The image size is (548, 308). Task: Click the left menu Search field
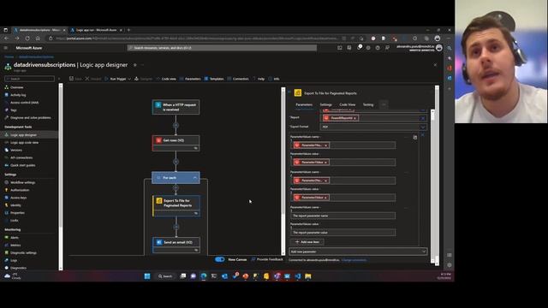coord(29,79)
